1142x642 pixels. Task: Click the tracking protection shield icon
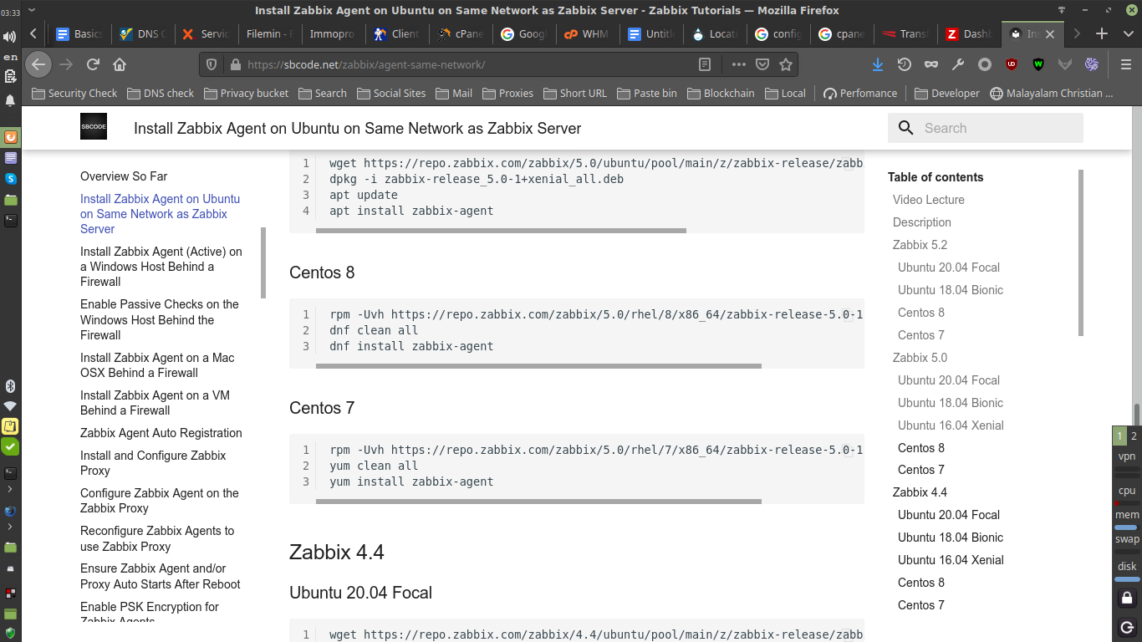point(212,64)
